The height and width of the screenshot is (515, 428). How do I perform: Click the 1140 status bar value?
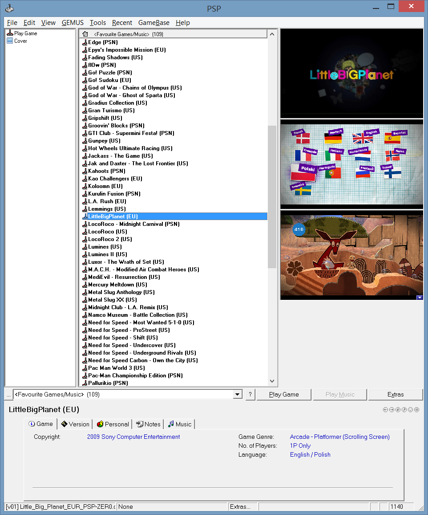click(x=400, y=507)
